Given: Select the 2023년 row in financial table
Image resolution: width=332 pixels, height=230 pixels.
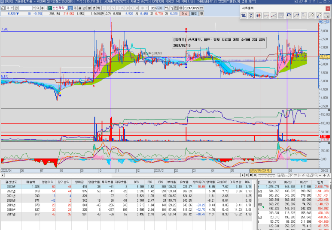Looking at the screenshot, I should pos(126,187).
